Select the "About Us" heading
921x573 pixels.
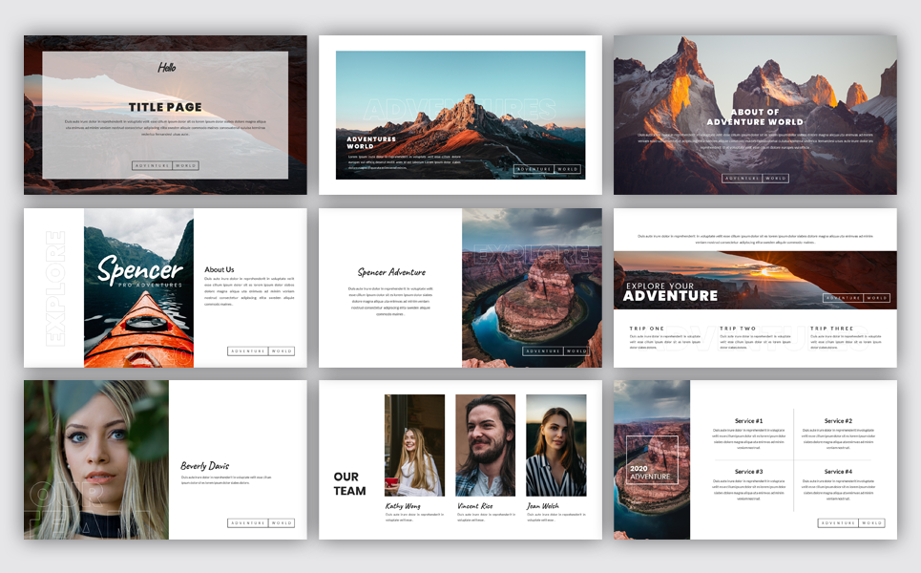point(220,269)
